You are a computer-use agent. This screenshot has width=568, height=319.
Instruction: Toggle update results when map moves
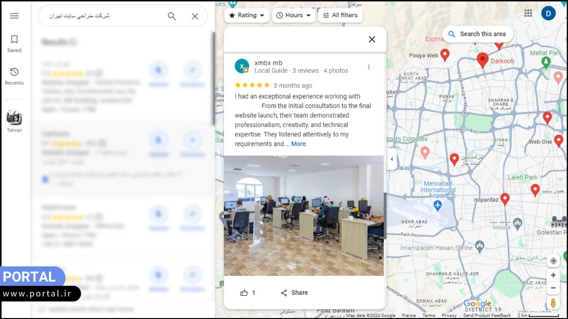click(41, 309)
